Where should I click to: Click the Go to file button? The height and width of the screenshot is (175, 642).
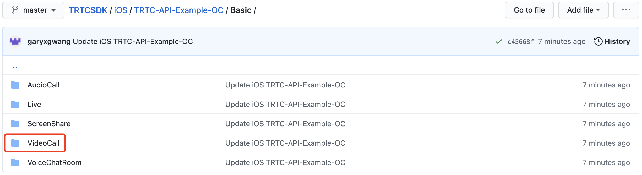click(x=529, y=10)
